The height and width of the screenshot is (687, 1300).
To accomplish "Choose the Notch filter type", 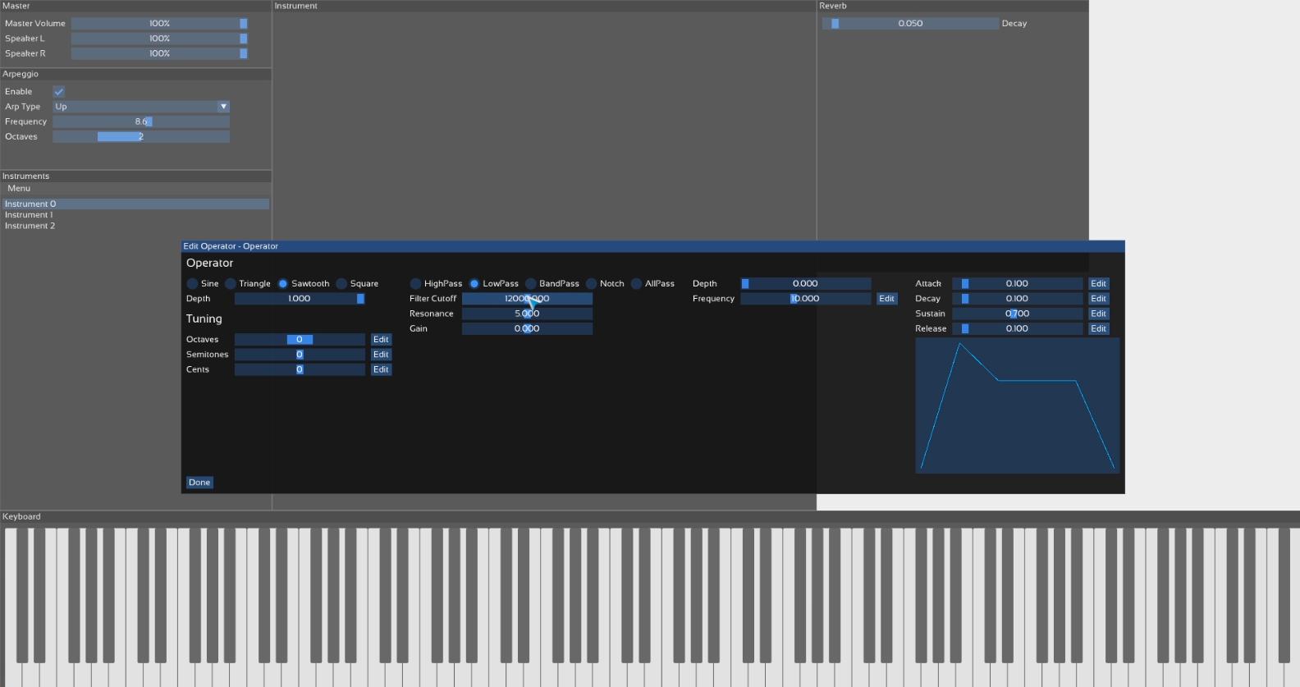I will tap(591, 284).
